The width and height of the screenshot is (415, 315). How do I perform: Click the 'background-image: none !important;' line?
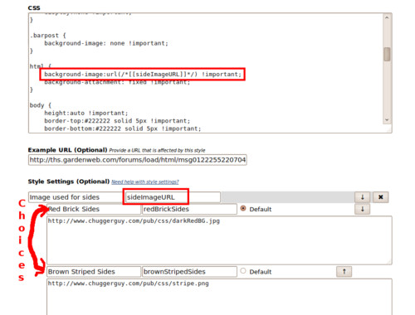click(x=106, y=43)
